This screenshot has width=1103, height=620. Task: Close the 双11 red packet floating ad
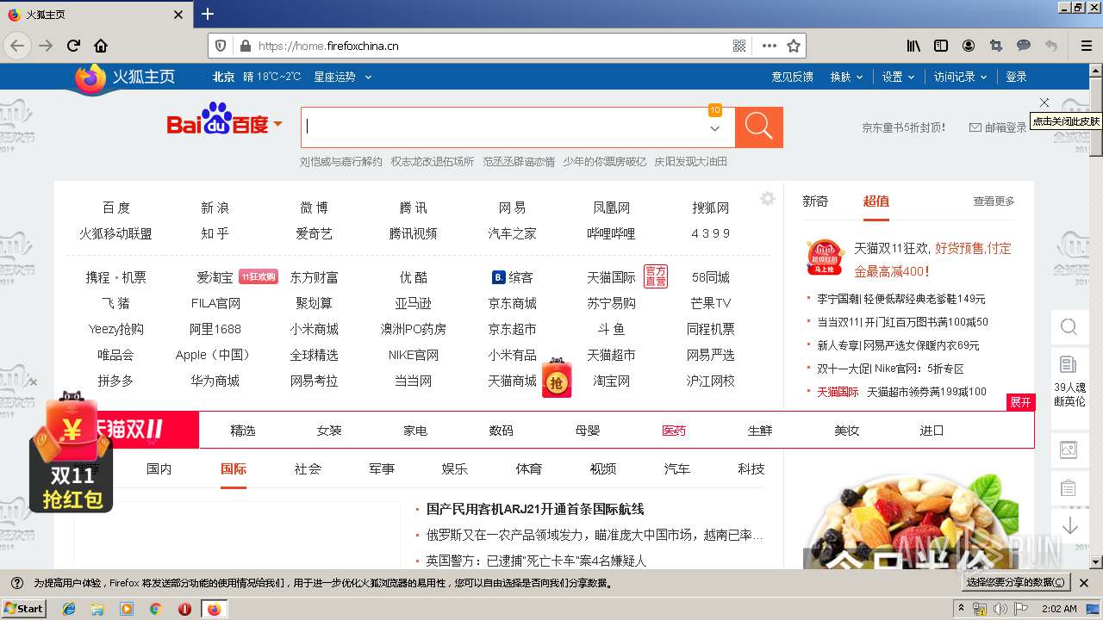33,382
